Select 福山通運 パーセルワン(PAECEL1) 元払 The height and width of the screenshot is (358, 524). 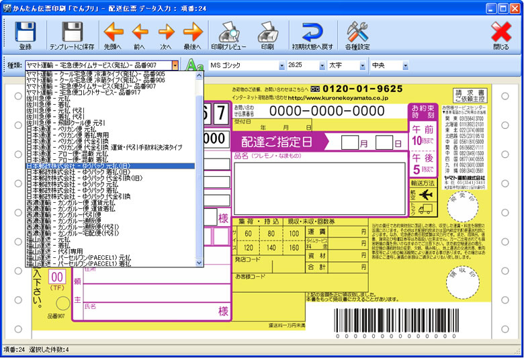(110, 258)
